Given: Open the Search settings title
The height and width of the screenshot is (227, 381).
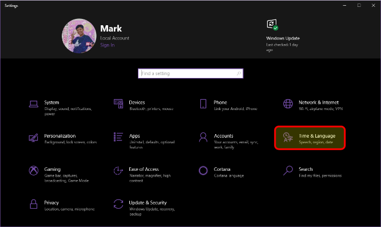Looking at the screenshot, I should point(305,169).
